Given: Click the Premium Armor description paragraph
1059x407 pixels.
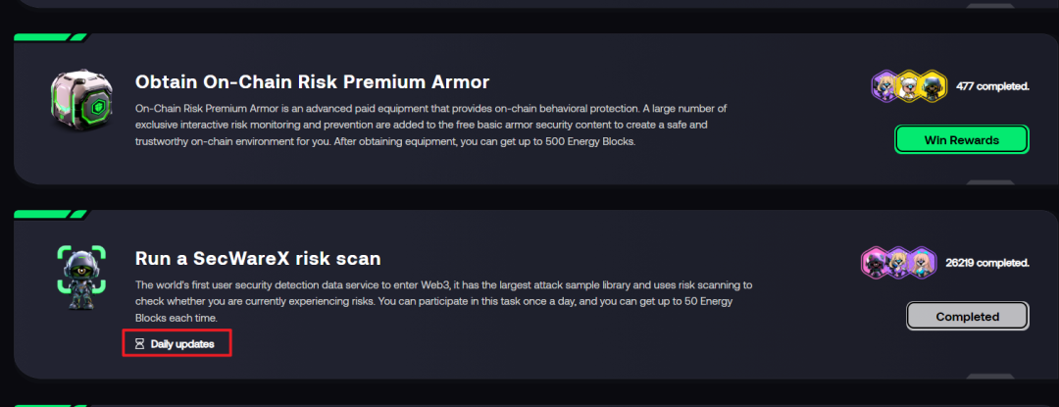Looking at the screenshot, I should click(x=431, y=125).
